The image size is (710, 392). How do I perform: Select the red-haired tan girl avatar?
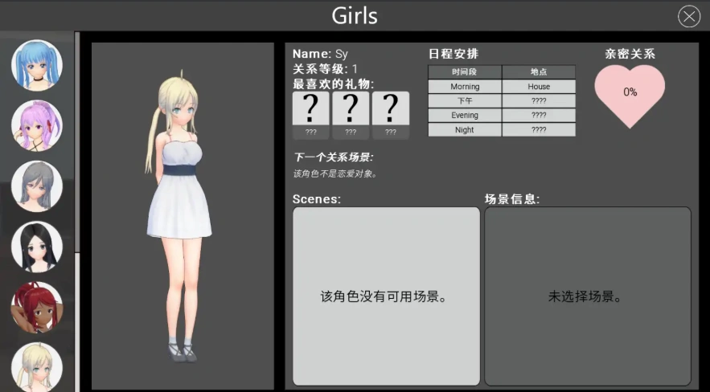[37, 308]
